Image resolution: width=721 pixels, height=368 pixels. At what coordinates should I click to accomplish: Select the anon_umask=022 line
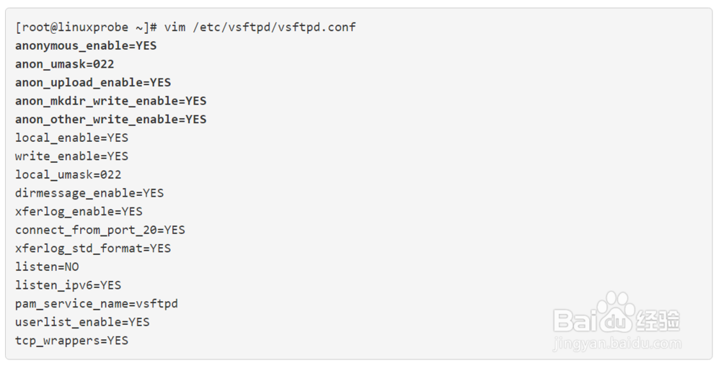point(65,64)
